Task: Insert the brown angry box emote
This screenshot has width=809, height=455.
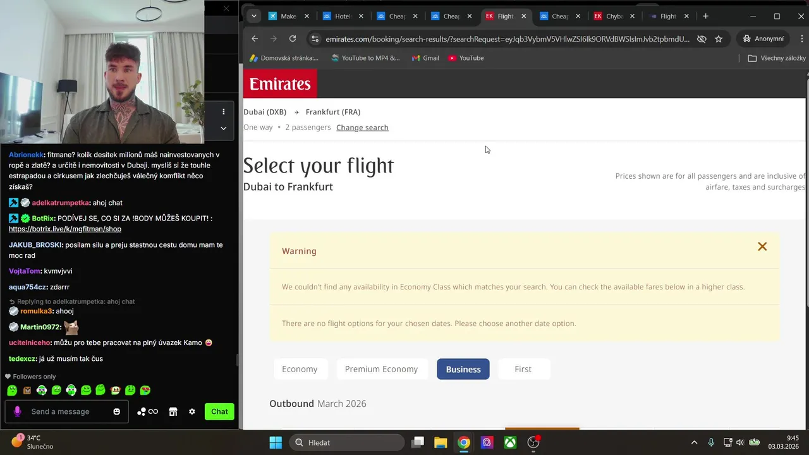Action: coord(27,391)
